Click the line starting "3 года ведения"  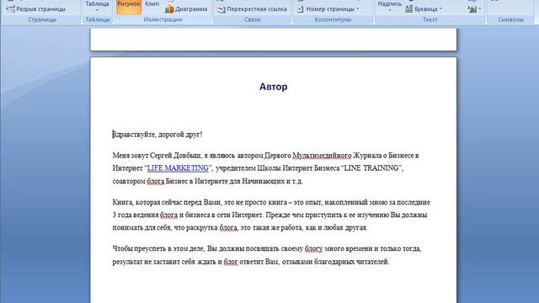(269, 215)
